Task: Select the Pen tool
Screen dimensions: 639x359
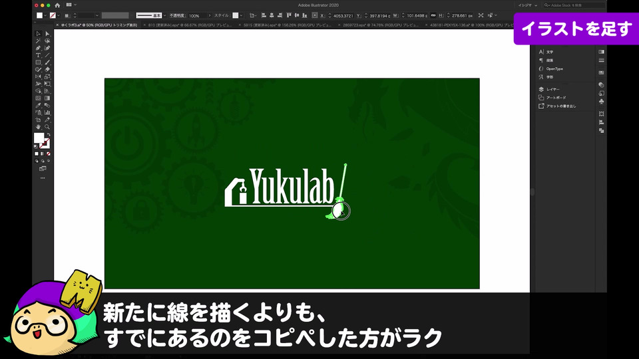Action: (39, 48)
